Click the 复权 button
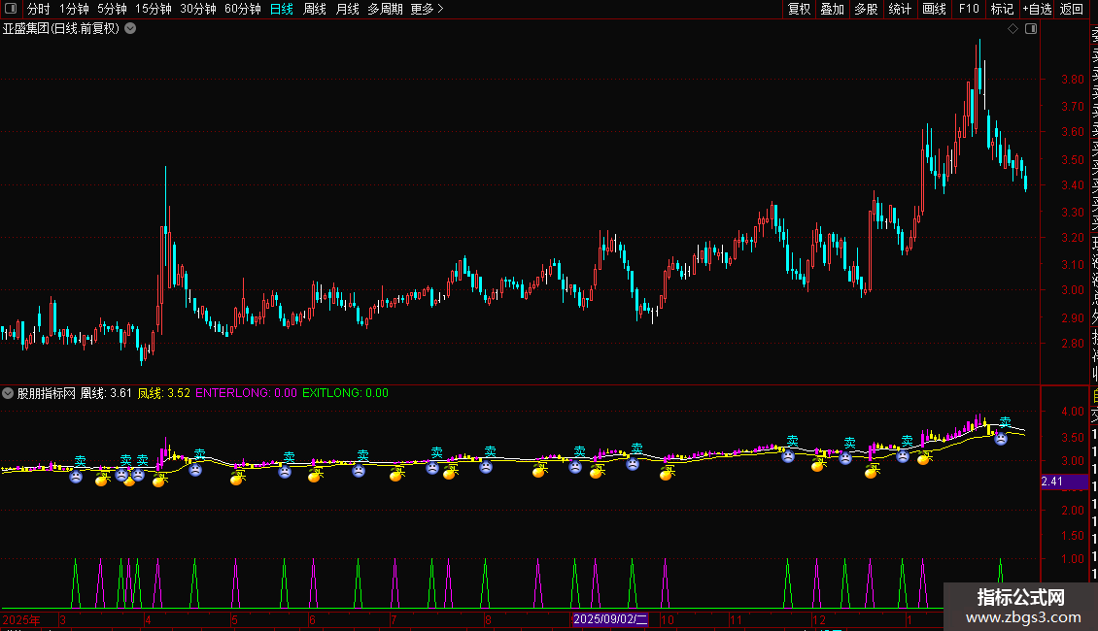Image resolution: width=1098 pixels, height=631 pixels. point(799,9)
